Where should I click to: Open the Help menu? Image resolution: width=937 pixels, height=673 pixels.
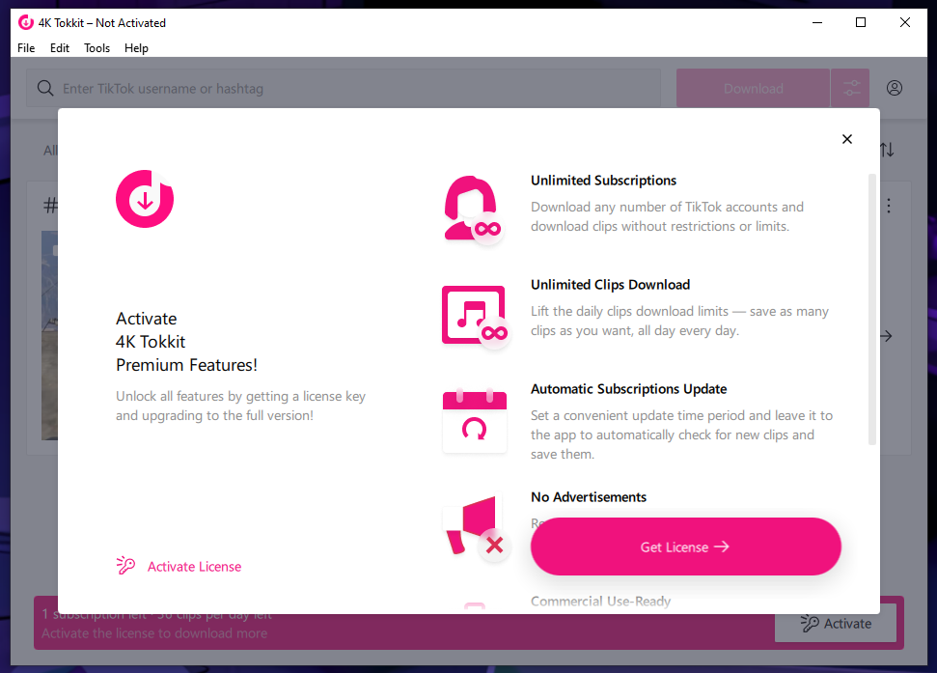tap(136, 48)
